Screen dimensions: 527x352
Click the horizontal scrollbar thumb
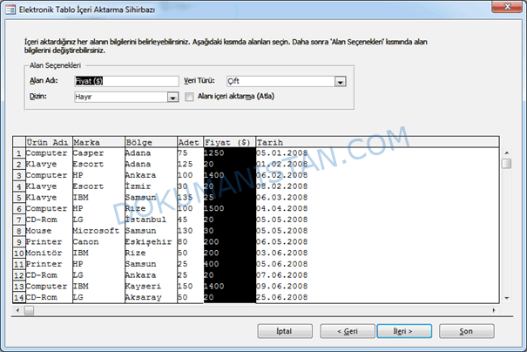click(30, 310)
